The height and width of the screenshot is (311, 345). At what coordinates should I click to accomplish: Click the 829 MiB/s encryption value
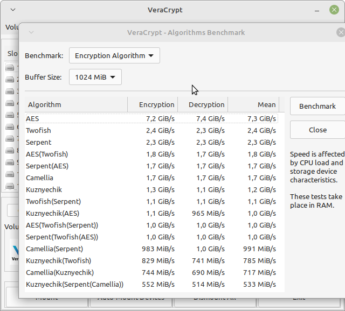click(158, 261)
